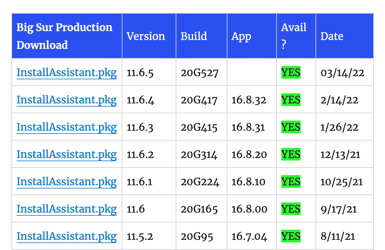Viewport: 385px width, 250px height.
Task: Download InstallAssistant.pkg for version 11.6.2
Action: click(x=67, y=155)
